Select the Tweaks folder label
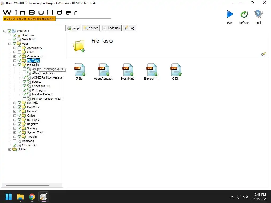This screenshot has width=271, height=203. [32, 137]
